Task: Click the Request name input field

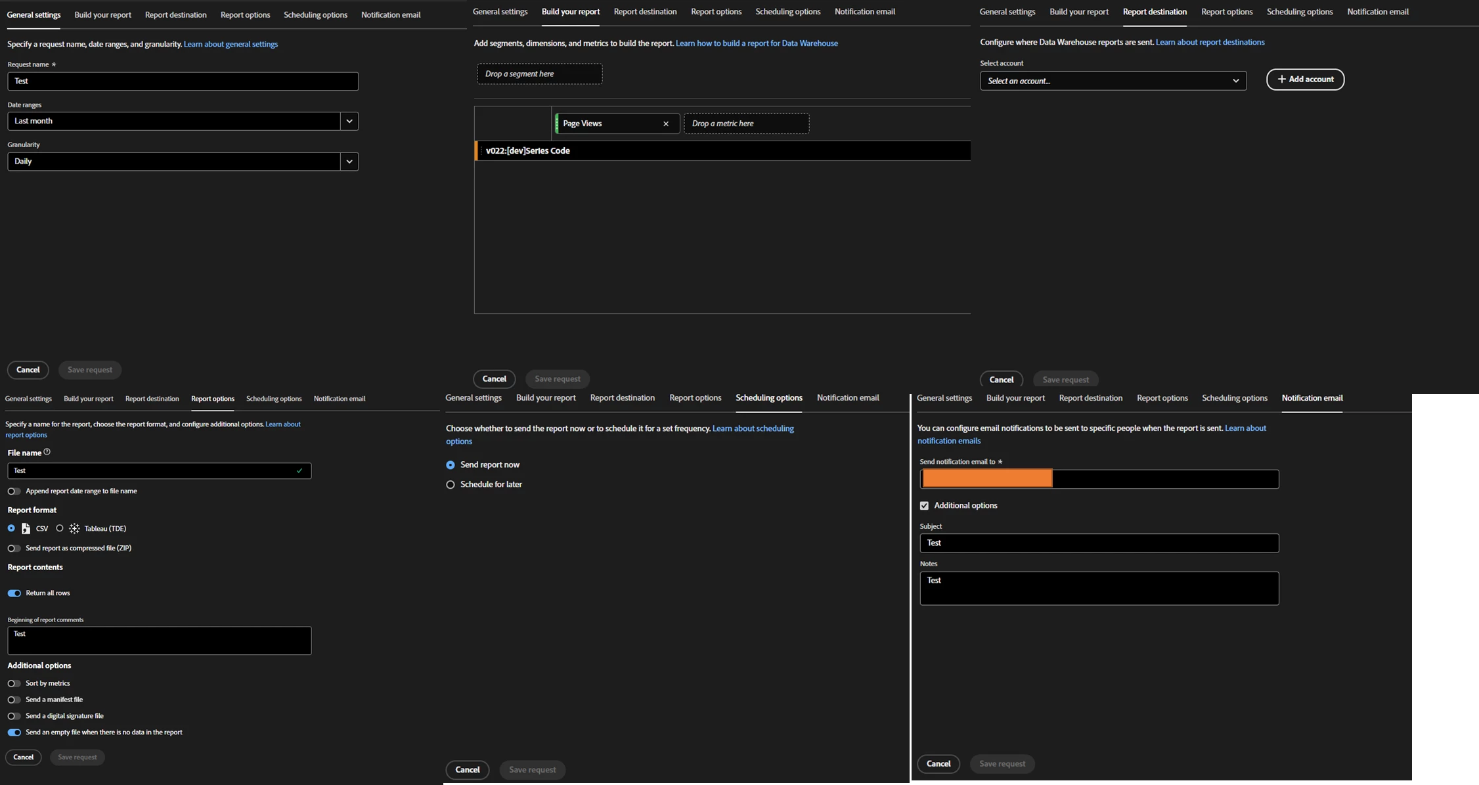Action: [x=183, y=81]
